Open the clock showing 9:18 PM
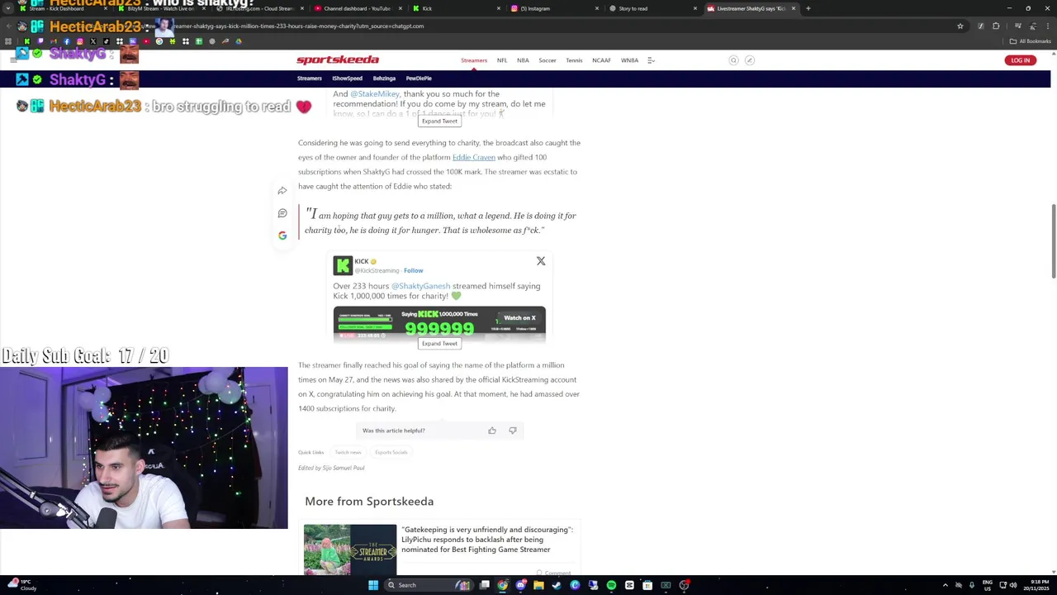 point(1036,585)
